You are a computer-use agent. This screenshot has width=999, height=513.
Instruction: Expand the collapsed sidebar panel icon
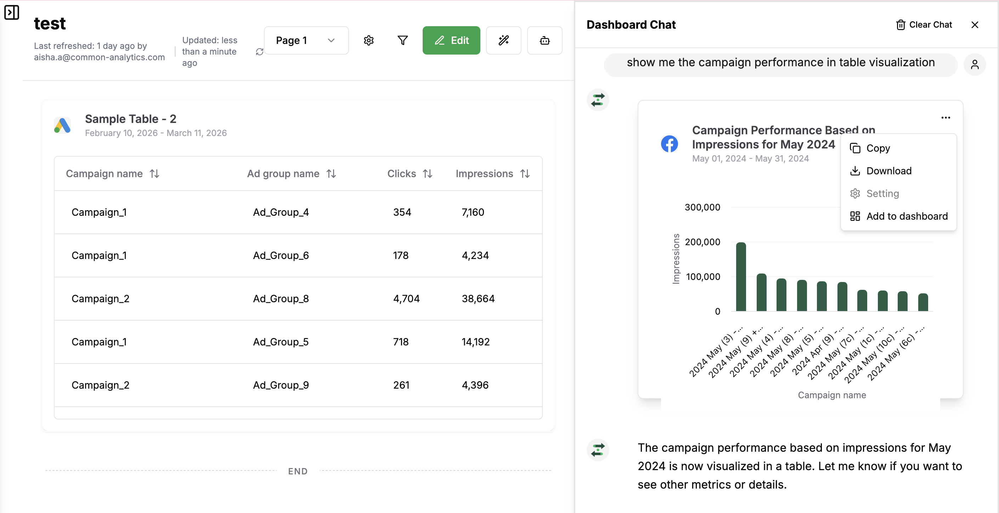(x=12, y=12)
